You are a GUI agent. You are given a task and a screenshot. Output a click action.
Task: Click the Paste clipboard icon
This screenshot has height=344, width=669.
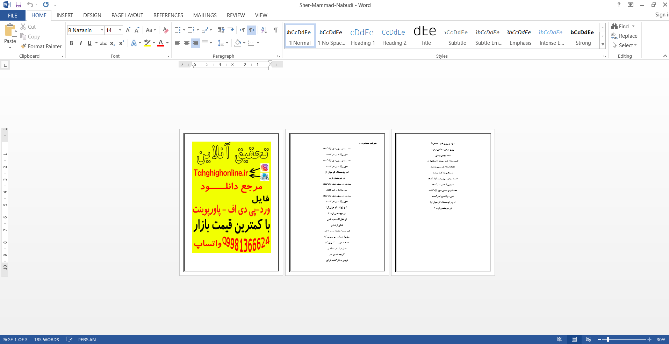point(10,31)
